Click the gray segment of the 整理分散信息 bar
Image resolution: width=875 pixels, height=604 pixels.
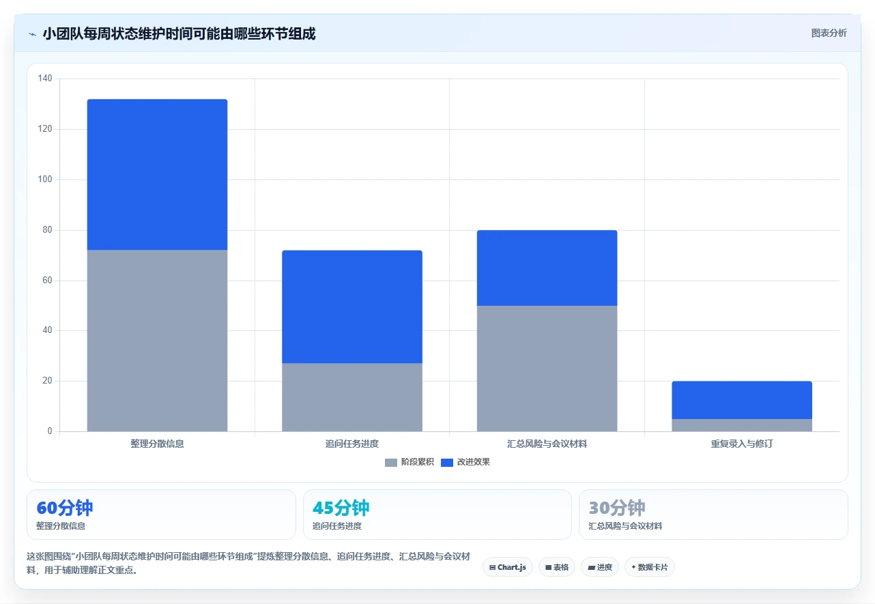point(157,341)
